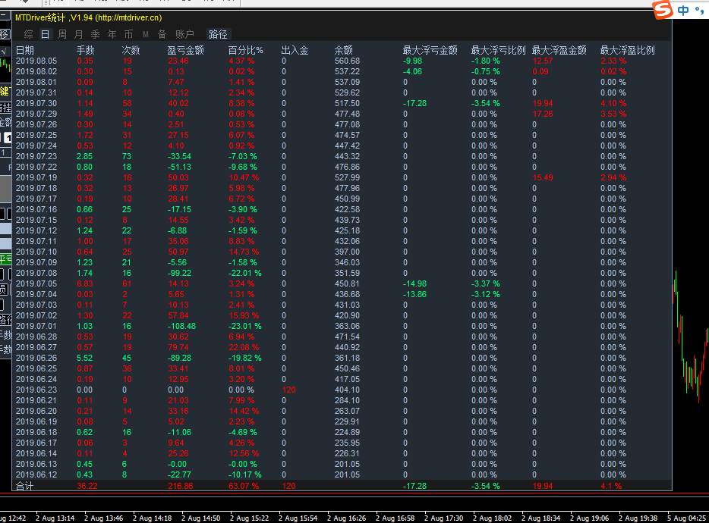Click the 最大浮亏金额 column header
This screenshot has height=523, width=709.
coord(430,50)
